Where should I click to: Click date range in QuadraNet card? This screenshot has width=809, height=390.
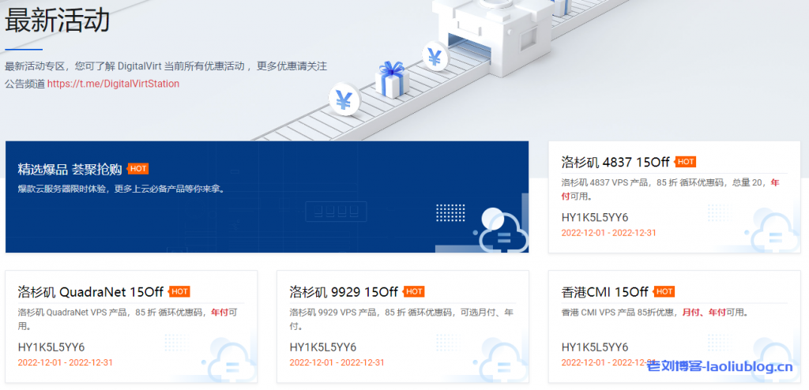pos(65,362)
